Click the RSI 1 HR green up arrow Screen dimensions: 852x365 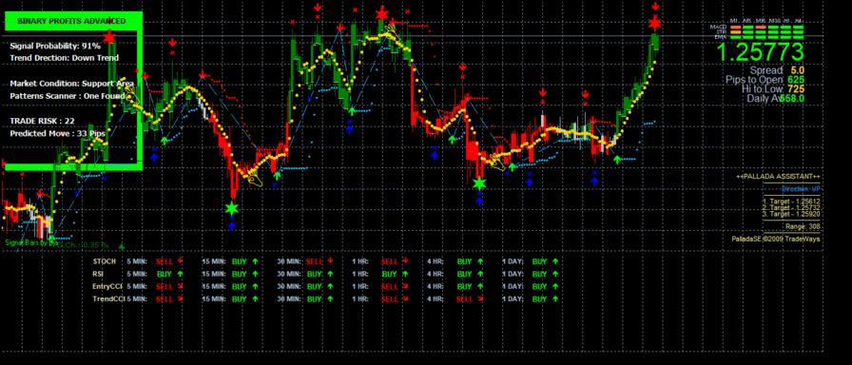(x=405, y=274)
